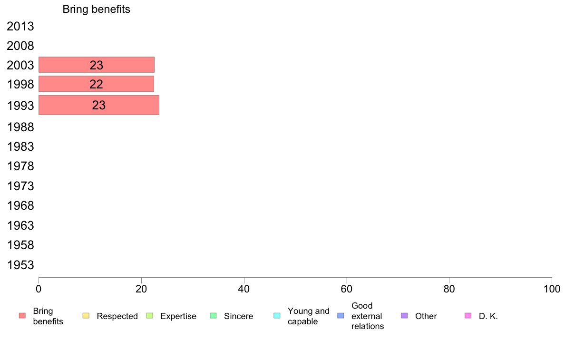Click the 2008 year label
The height and width of the screenshot is (350, 565).
20,46
